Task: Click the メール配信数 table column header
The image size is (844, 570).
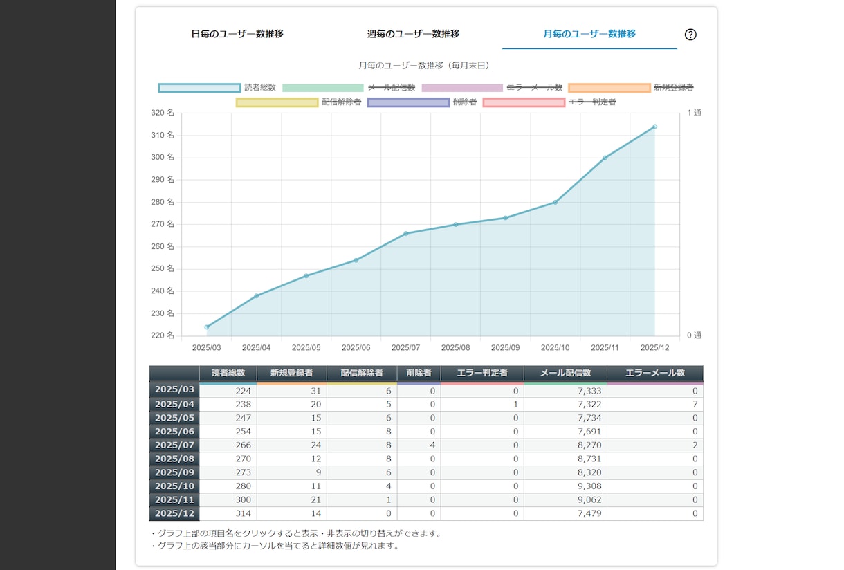Action: click(x=566, y=374)
